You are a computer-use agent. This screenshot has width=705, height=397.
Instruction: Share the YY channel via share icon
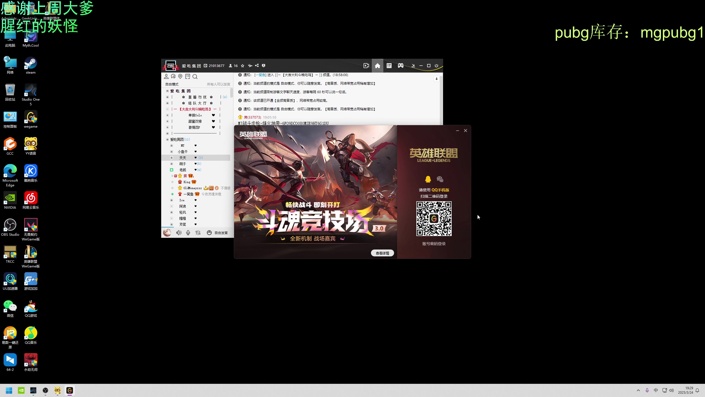(257, 66)
